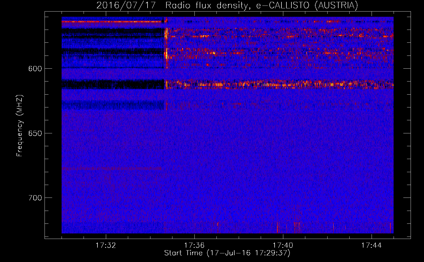Click the 'Frequency (MHZ)' axis label
The width and height of the screenshot is (424, 262).
[x=20, y=126]
